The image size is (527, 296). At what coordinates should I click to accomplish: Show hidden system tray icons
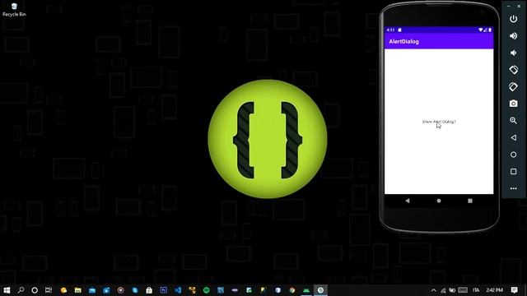coord(434,290)
